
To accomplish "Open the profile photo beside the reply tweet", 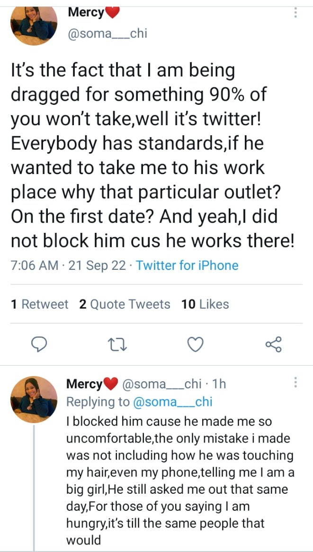I will (x=34, y=399).
